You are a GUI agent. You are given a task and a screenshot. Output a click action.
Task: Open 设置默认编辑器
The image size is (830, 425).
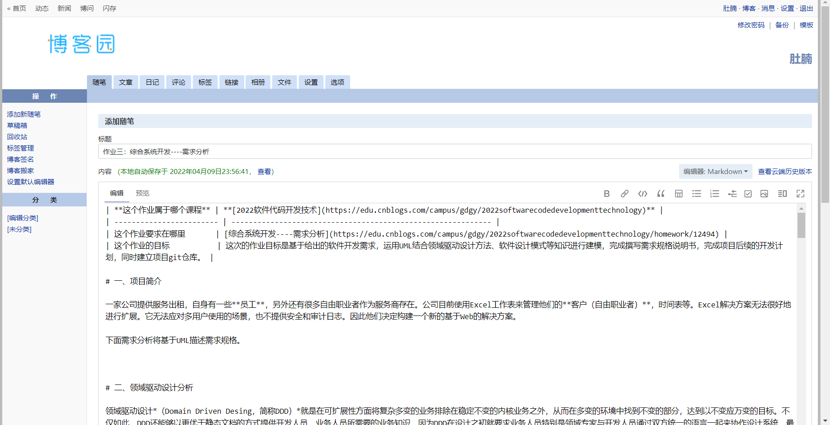coord(31,182)
